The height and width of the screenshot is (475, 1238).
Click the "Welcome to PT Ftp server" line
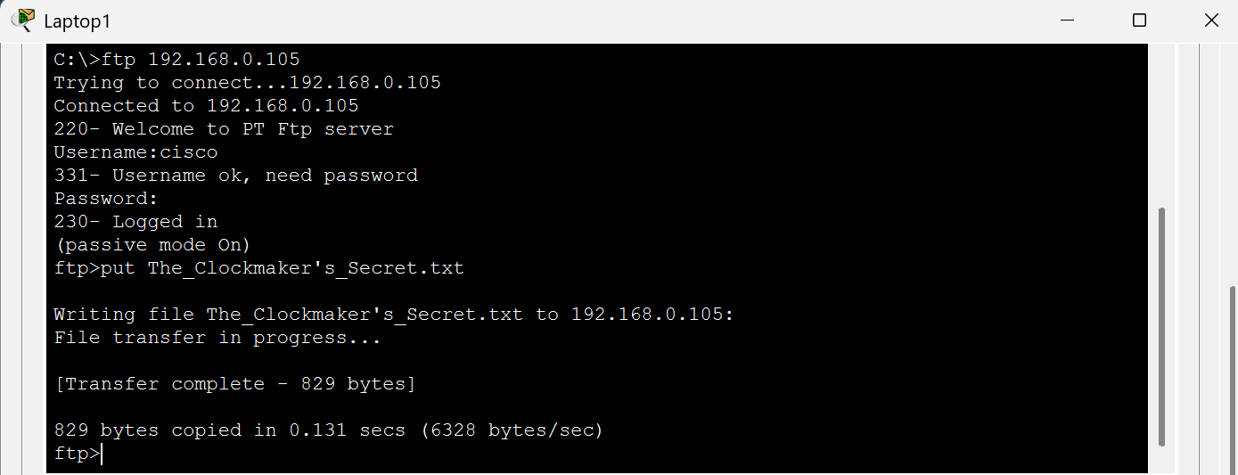pos(224,129)
